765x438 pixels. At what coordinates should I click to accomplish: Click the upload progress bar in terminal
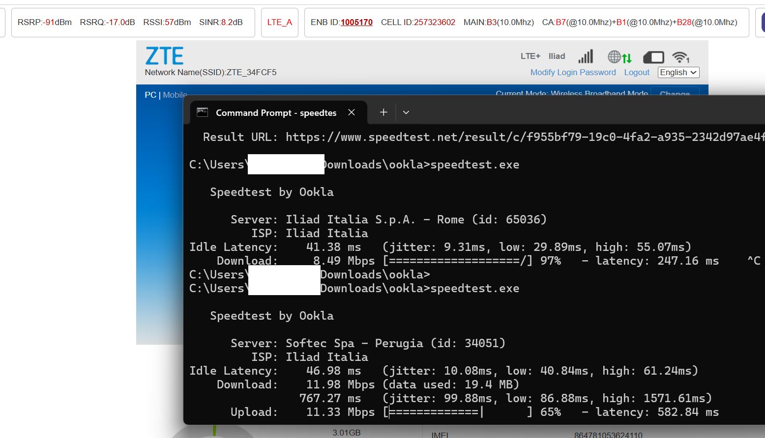coord(458,412)
